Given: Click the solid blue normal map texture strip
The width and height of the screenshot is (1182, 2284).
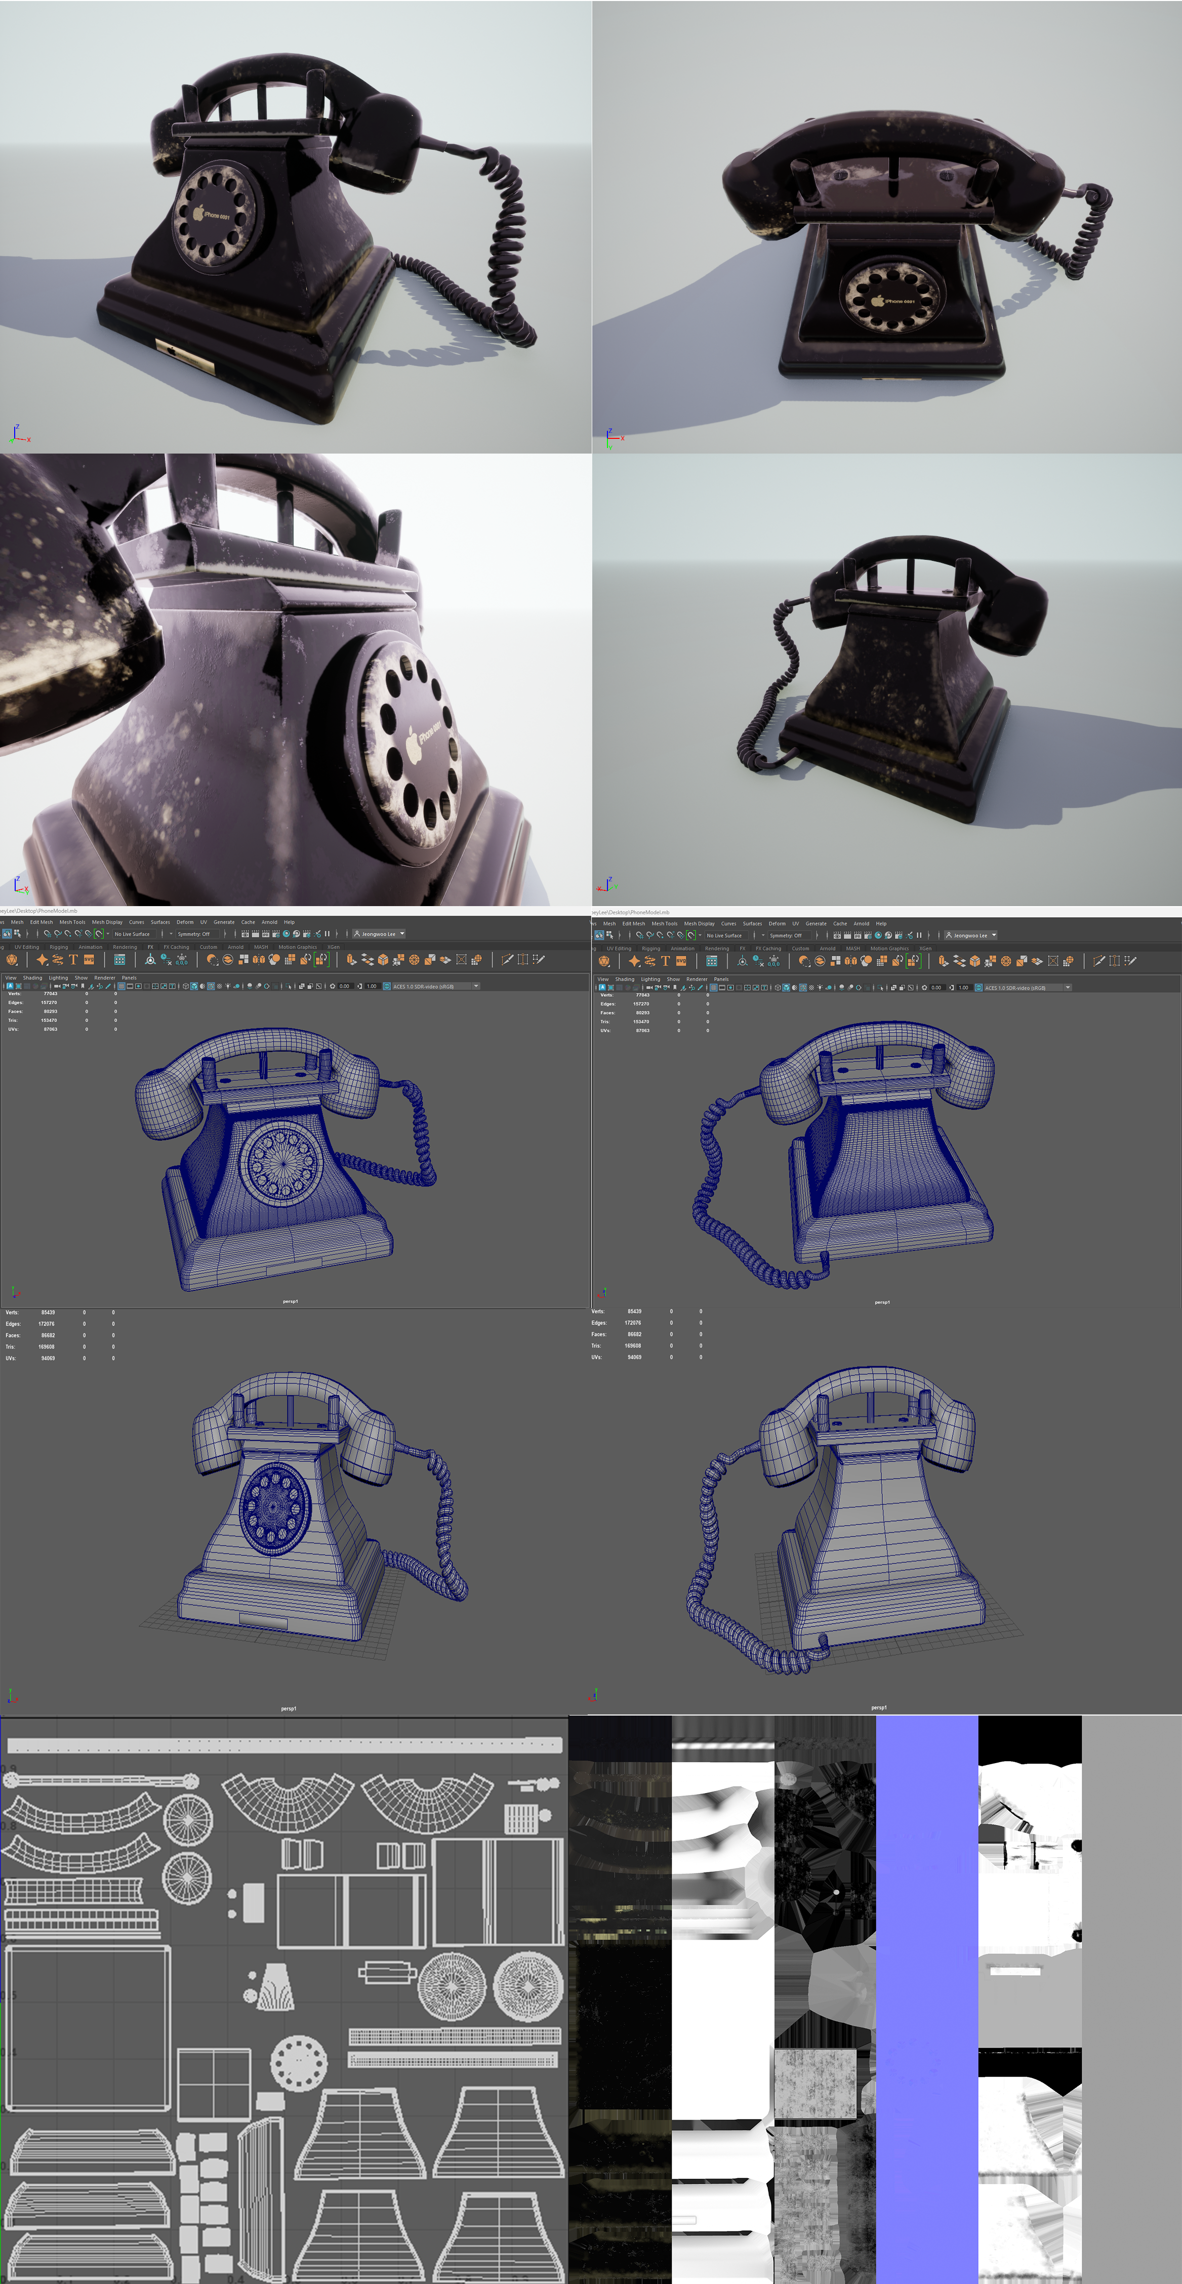Looking at the screenshot, I should click(927, 2000).
